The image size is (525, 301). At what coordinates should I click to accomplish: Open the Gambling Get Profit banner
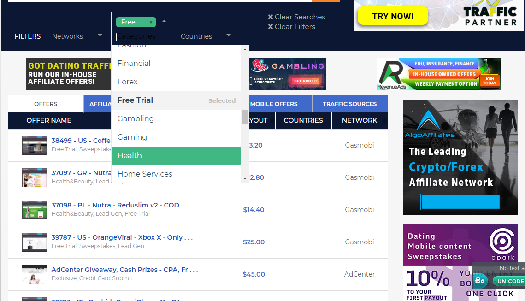pos(288,74)
